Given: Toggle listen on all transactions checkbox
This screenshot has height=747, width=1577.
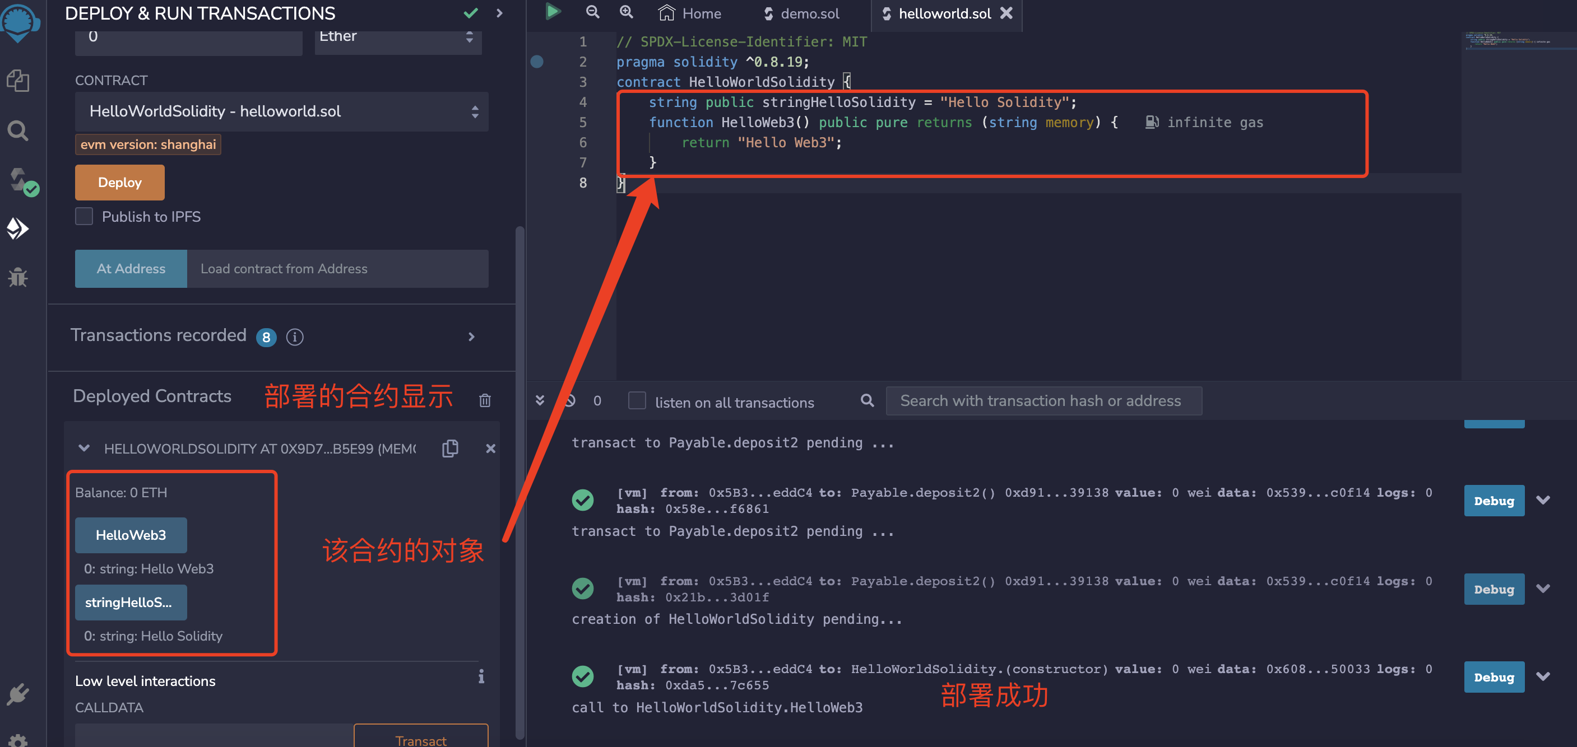Looking at the screenshot, I should click(x=637, y=401).
